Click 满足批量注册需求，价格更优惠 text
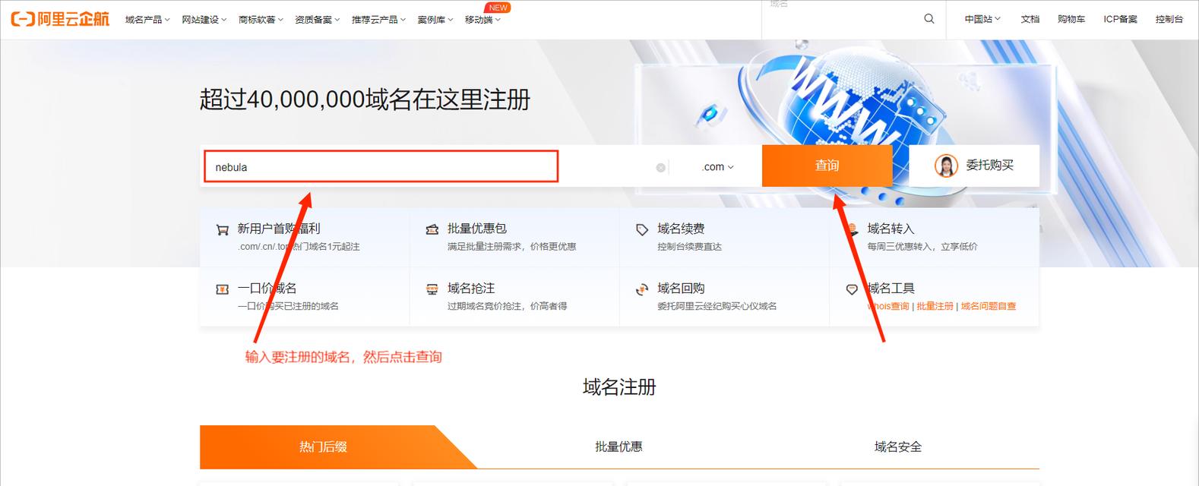 coord(511,247)
